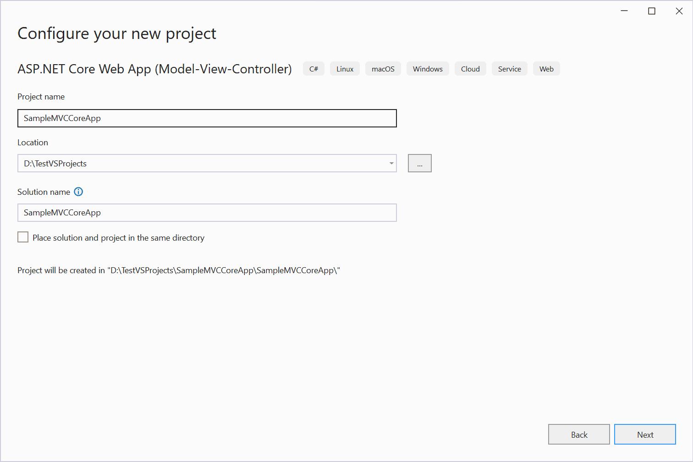Image resolution: width=693 pixels, height=462 pixels.
Task: Minimize the project configuration window
Action: pyautogui.click(x=624, y=11)
